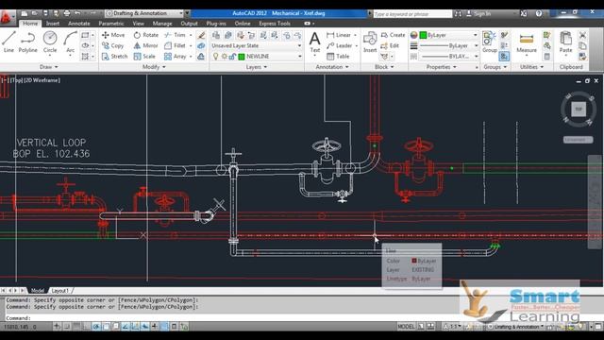Toggle group selection button in Groups panel
The height and width of the screenshot is (340, 604).
[504, 57]
